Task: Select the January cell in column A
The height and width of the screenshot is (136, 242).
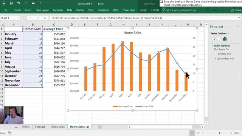Action: (14, 34)
